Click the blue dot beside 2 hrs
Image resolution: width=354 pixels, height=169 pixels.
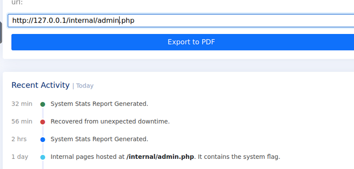tap(42, 139)
